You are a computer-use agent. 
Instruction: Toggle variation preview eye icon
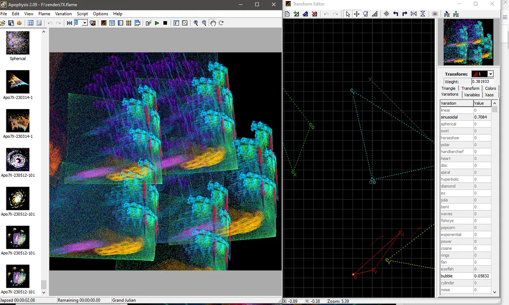(x=435, y=14)
